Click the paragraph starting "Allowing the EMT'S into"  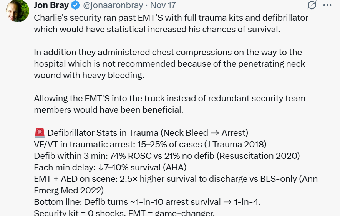(x=169, y=104)
